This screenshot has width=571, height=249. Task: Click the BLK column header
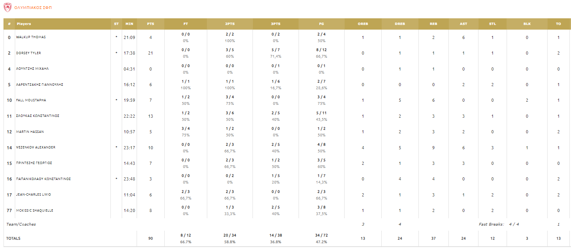click(527, 24)
